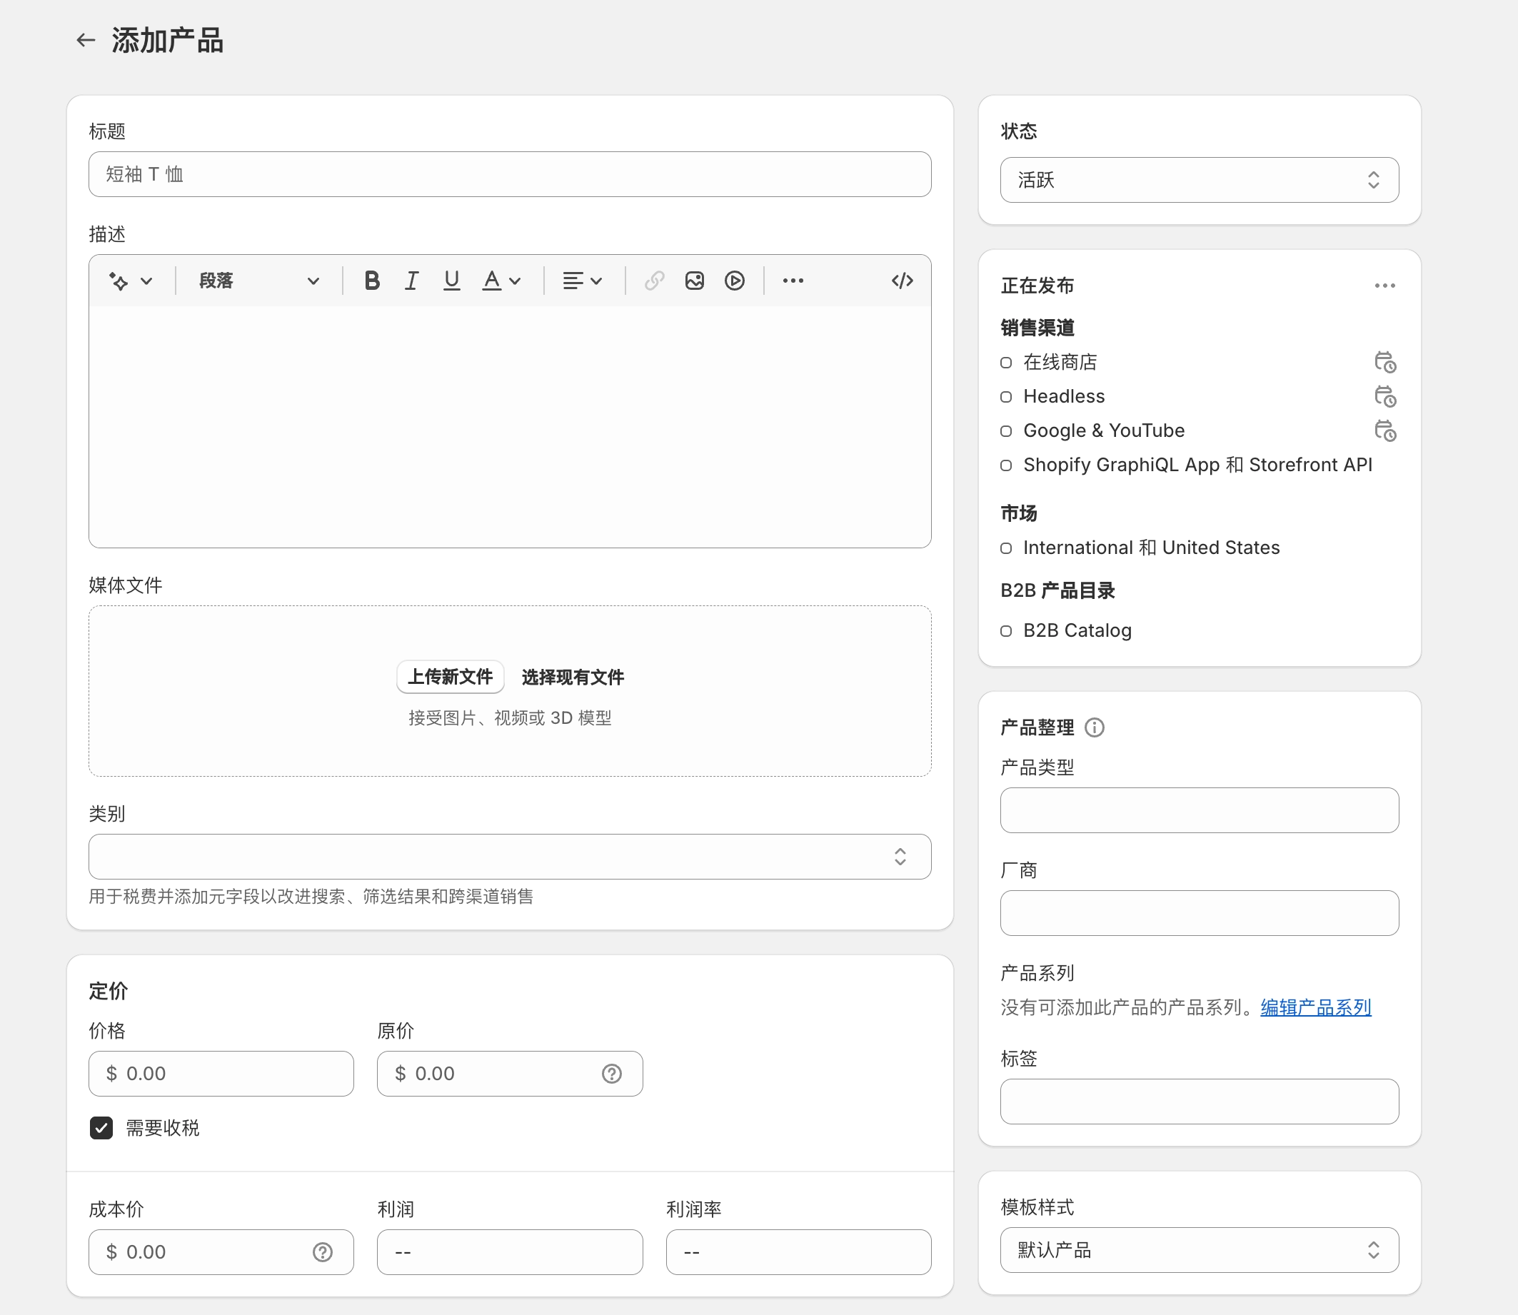Click the 上传新文件 button
The width and height of the screenshot is (1518, 1315).
[450, 677]
